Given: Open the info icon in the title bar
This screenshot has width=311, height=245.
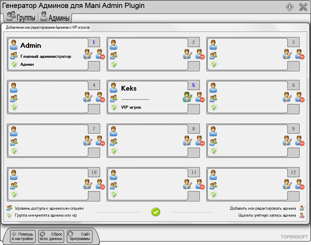Looking at the screenshot, I should tap(290, 7).
